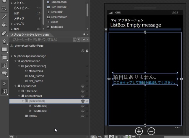Open the app bar ellipsis menu

(177, 128)
